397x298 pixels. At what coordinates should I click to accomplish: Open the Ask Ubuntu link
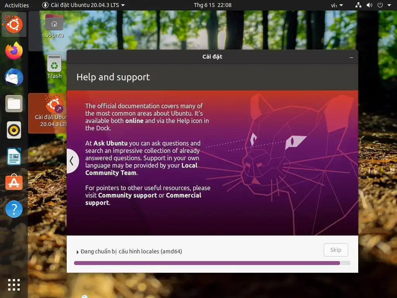coord(110,144)
